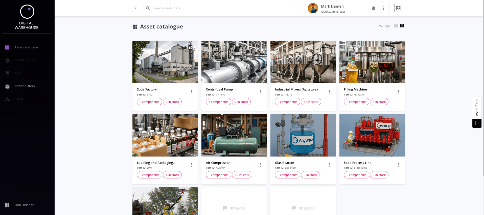The image size is (484, 215).
Task: Click Centrifugal Pump's 2 in stock badge
Action: 241,102
